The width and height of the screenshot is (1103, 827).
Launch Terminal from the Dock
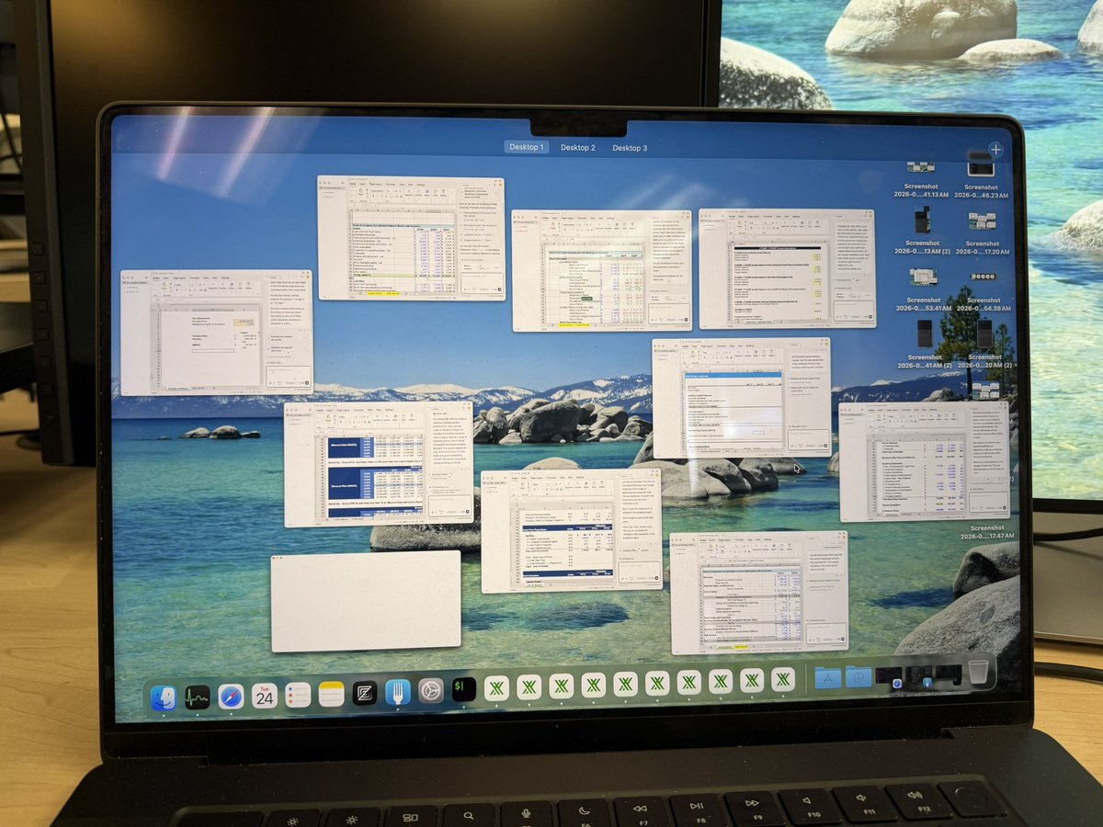(x=464, y=689)
